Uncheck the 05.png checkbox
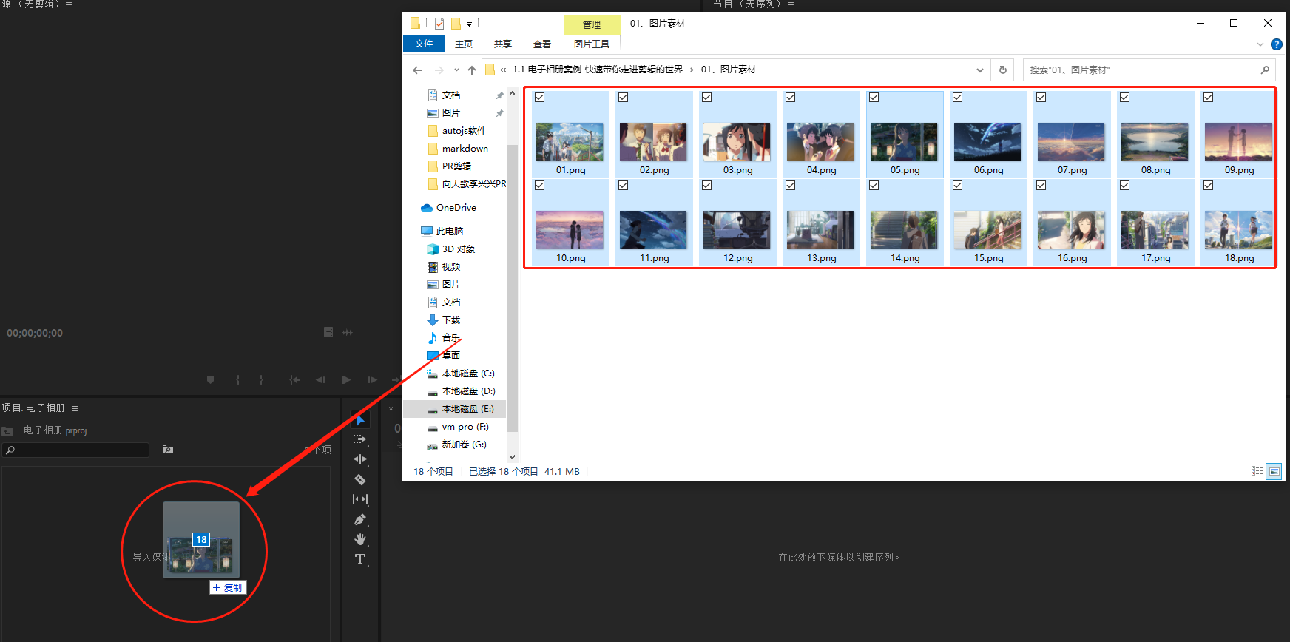Viewport: 1290px width, 642px height. [874, 98]
